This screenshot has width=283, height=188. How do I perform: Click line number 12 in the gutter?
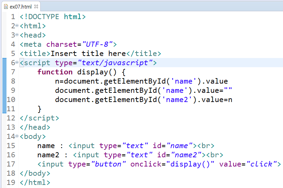coord(11,118)
